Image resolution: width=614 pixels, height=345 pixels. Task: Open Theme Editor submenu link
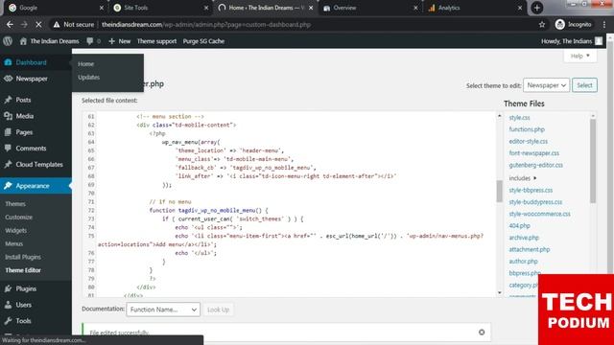pos(23,270)
